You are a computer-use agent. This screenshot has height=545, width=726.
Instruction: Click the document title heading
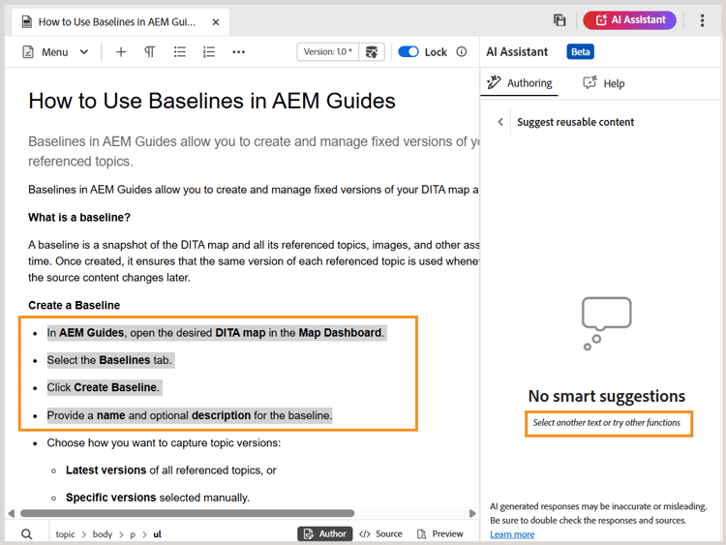click(x=212, y=101)
